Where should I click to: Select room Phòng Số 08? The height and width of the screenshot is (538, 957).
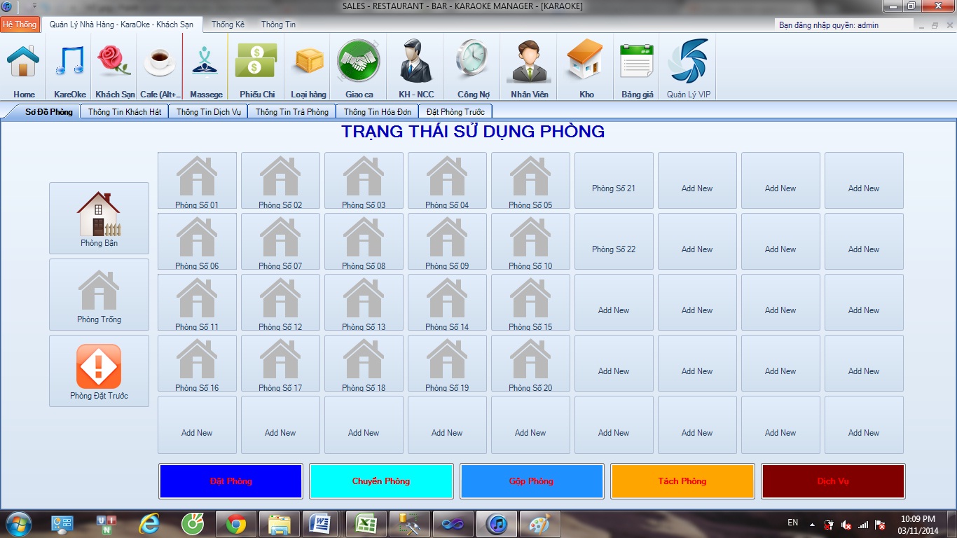tap(364, 242)
